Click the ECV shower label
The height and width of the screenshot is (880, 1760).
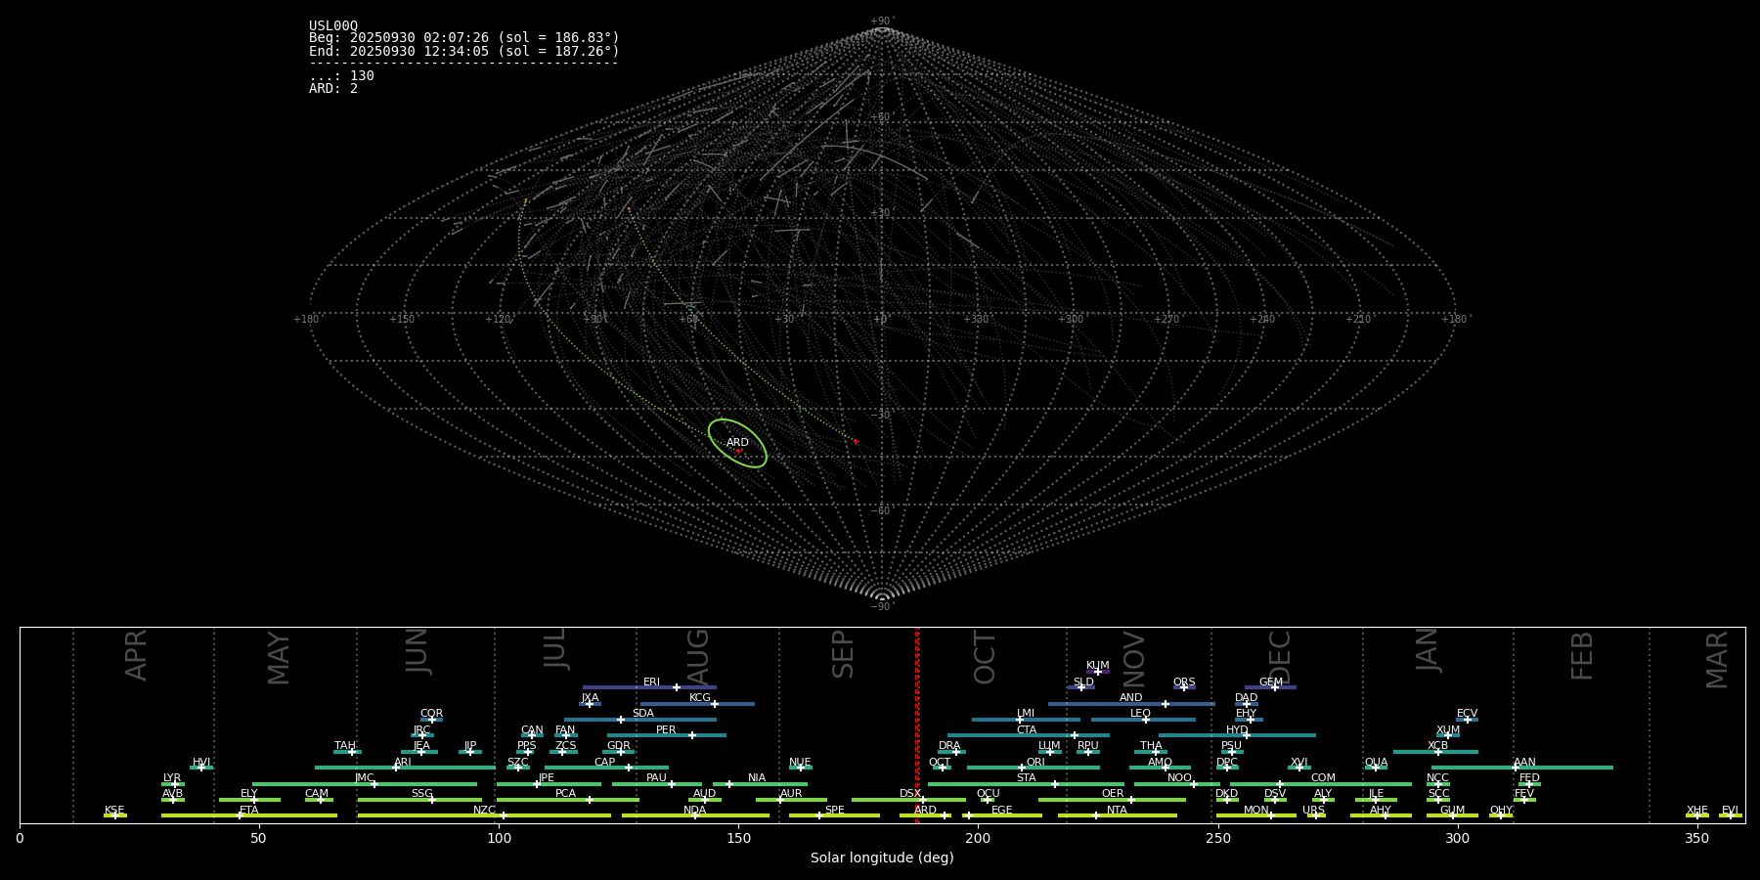(x=1467, y=713)
